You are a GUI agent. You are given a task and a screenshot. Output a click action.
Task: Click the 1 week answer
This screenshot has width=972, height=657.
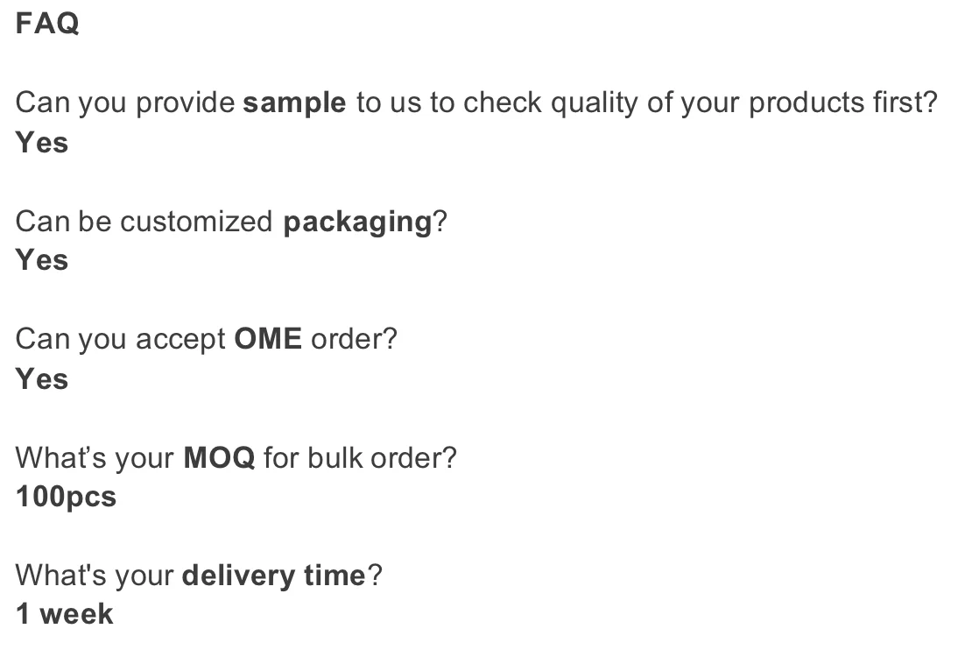64,614
